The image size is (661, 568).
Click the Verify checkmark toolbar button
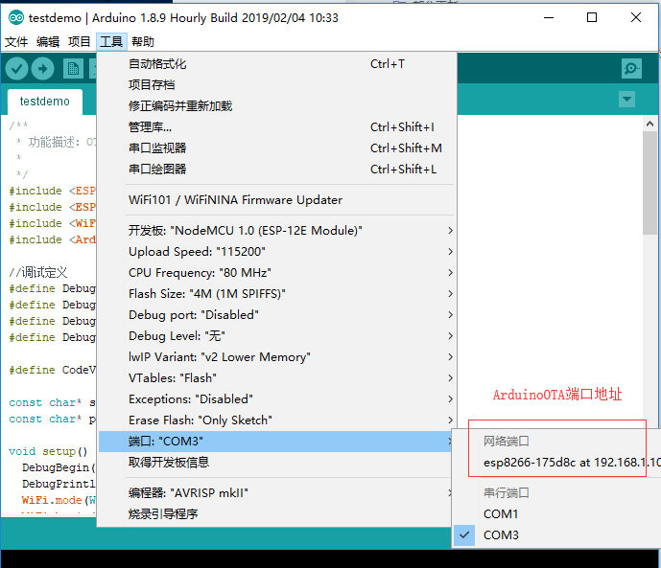tap(17, 69)
